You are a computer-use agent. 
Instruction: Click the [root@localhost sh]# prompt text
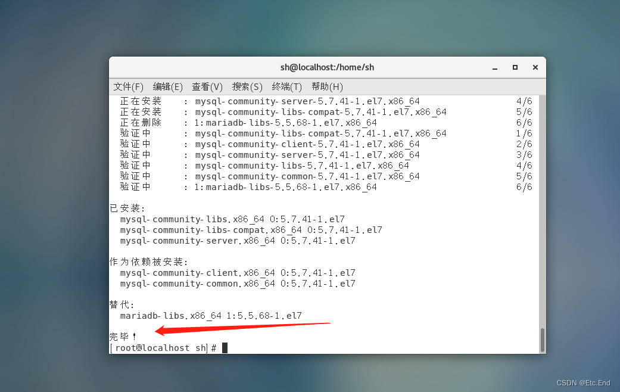(x=163, y=348)
